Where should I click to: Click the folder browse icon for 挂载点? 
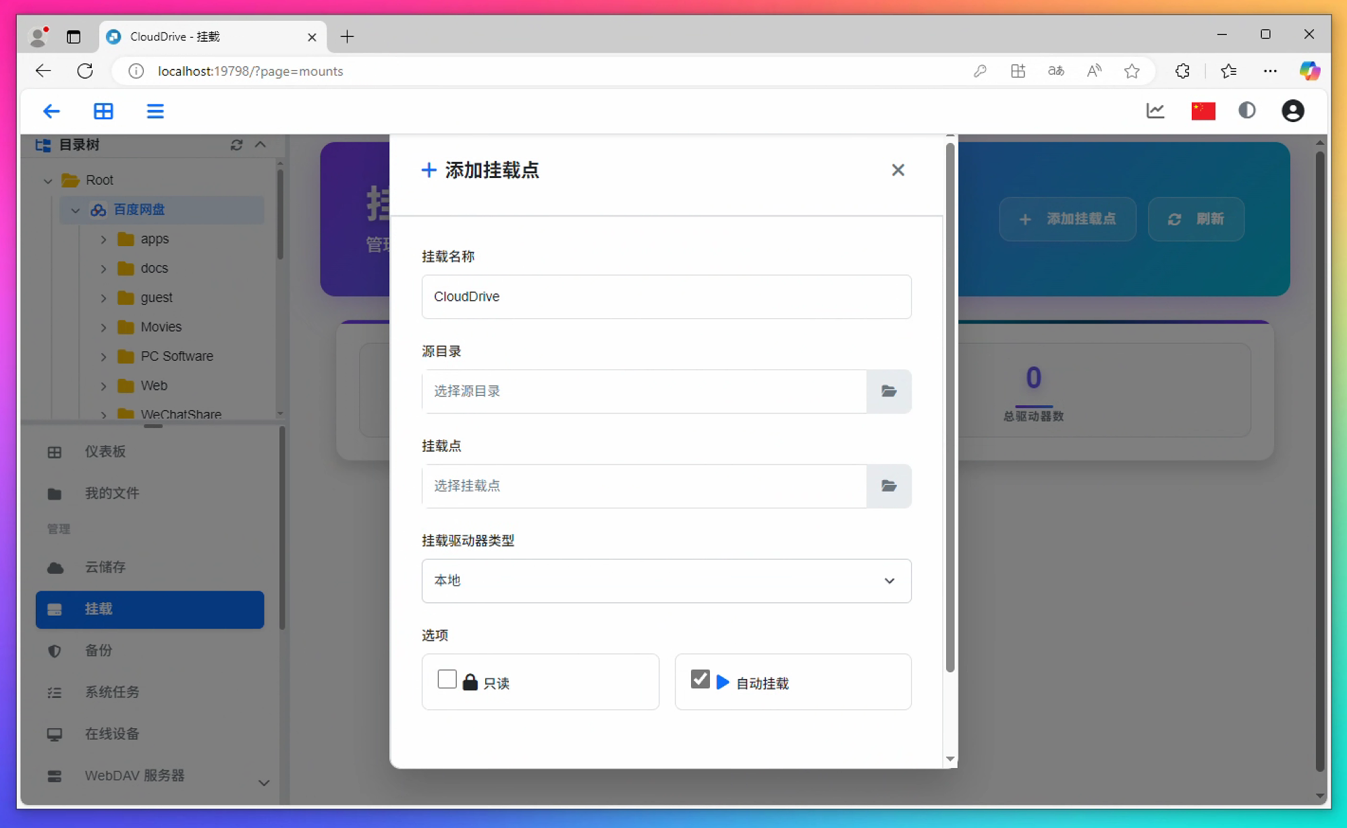tap(889, 486)
